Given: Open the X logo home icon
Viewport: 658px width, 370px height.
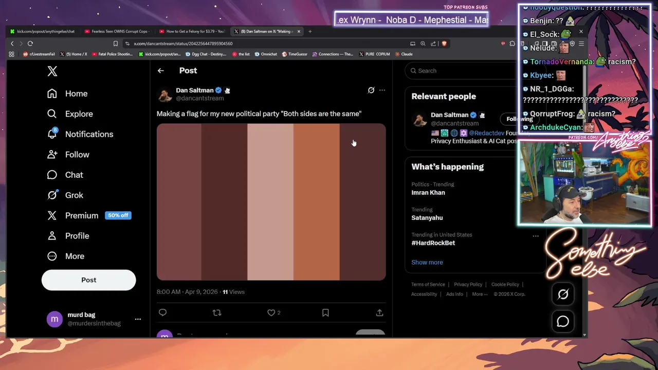Looking at the screenshot, I should click(52, 71).
